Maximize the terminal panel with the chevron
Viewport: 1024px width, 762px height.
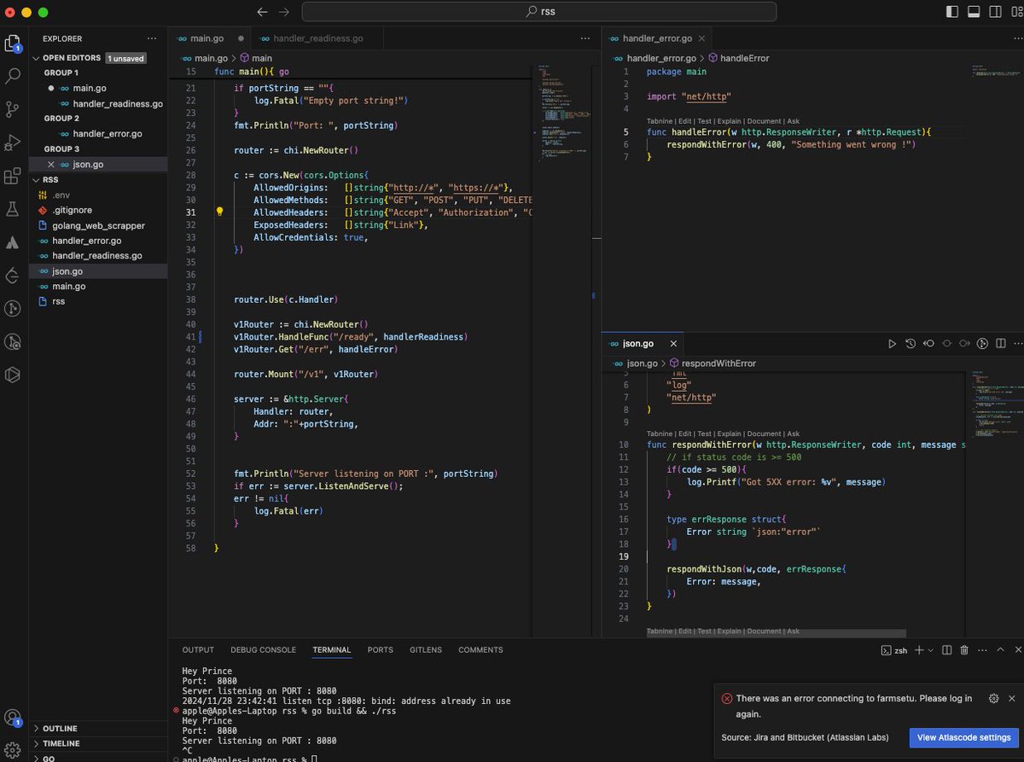click(x=1000, y=650)
